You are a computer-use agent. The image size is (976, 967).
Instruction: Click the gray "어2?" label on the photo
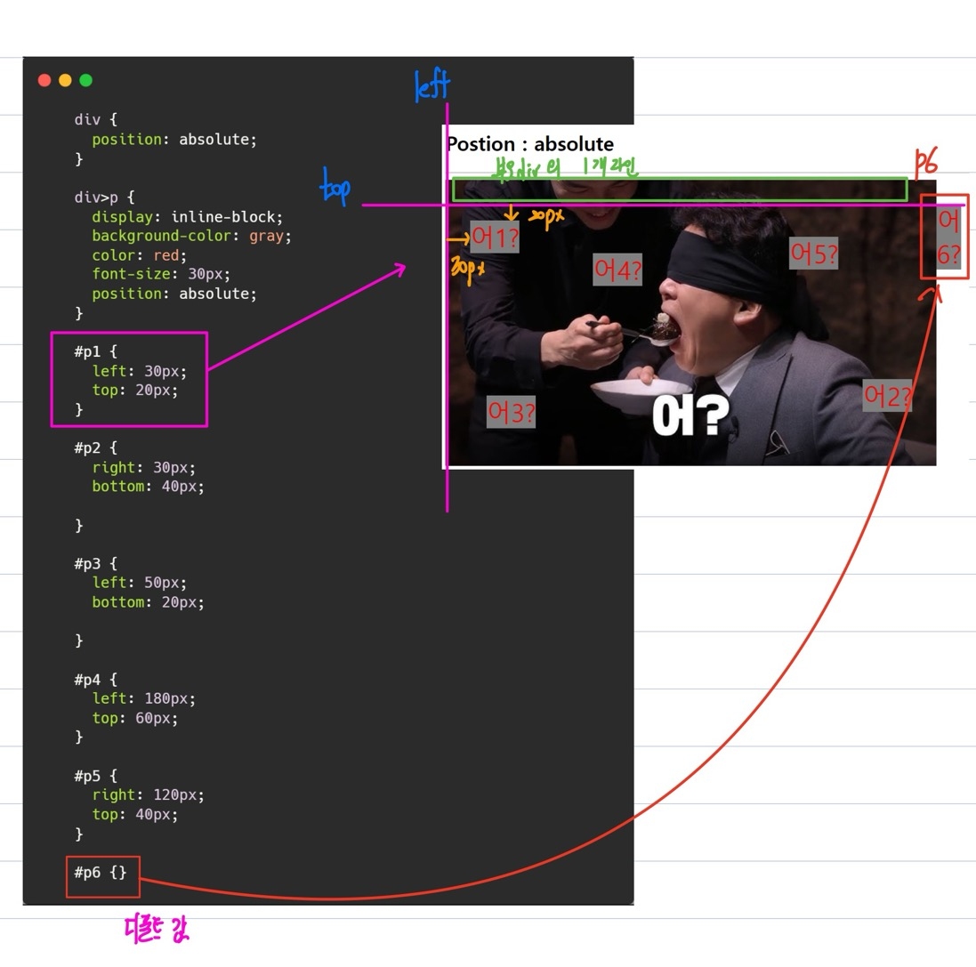(x=888, y=396)
